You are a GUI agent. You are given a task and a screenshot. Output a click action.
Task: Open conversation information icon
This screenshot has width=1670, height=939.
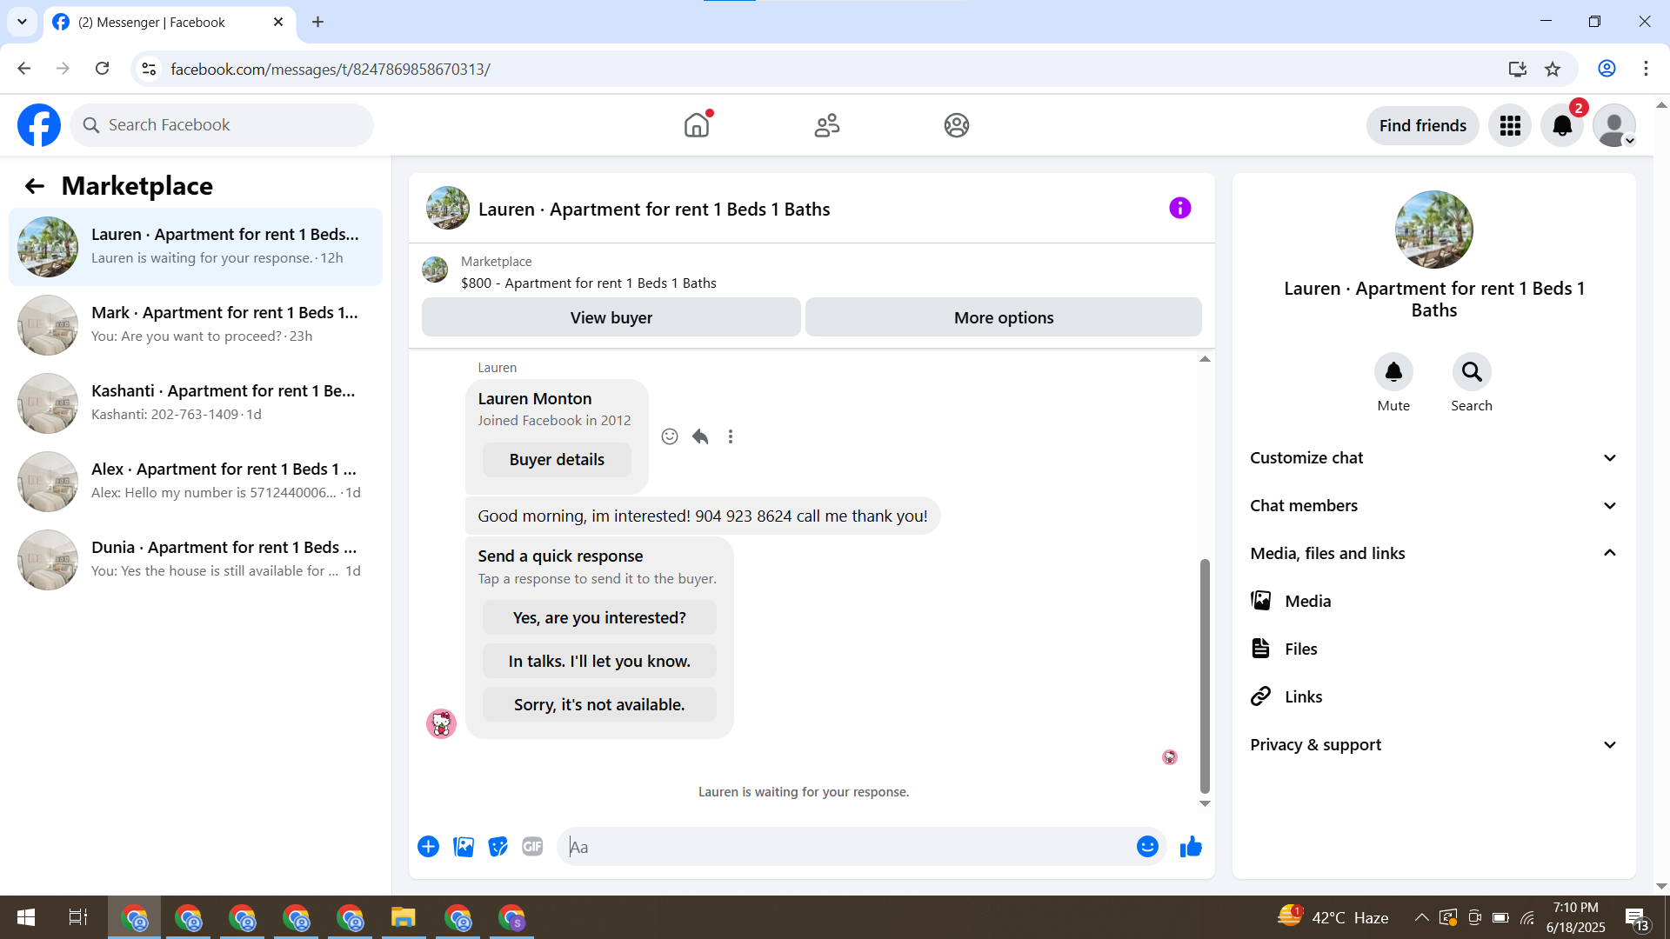(1180, 209)
